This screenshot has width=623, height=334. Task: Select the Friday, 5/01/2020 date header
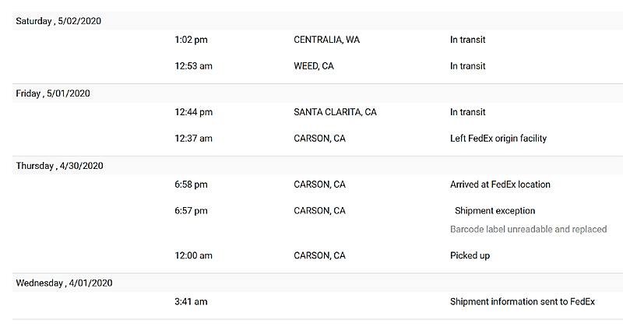coord(53,93)
